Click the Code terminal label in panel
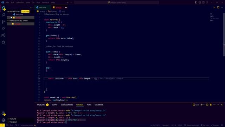This screenshot has height=127, width=225. 196,105
